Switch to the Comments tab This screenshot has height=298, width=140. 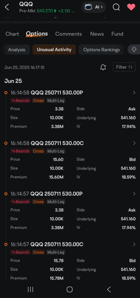click(x=69, y=34)
